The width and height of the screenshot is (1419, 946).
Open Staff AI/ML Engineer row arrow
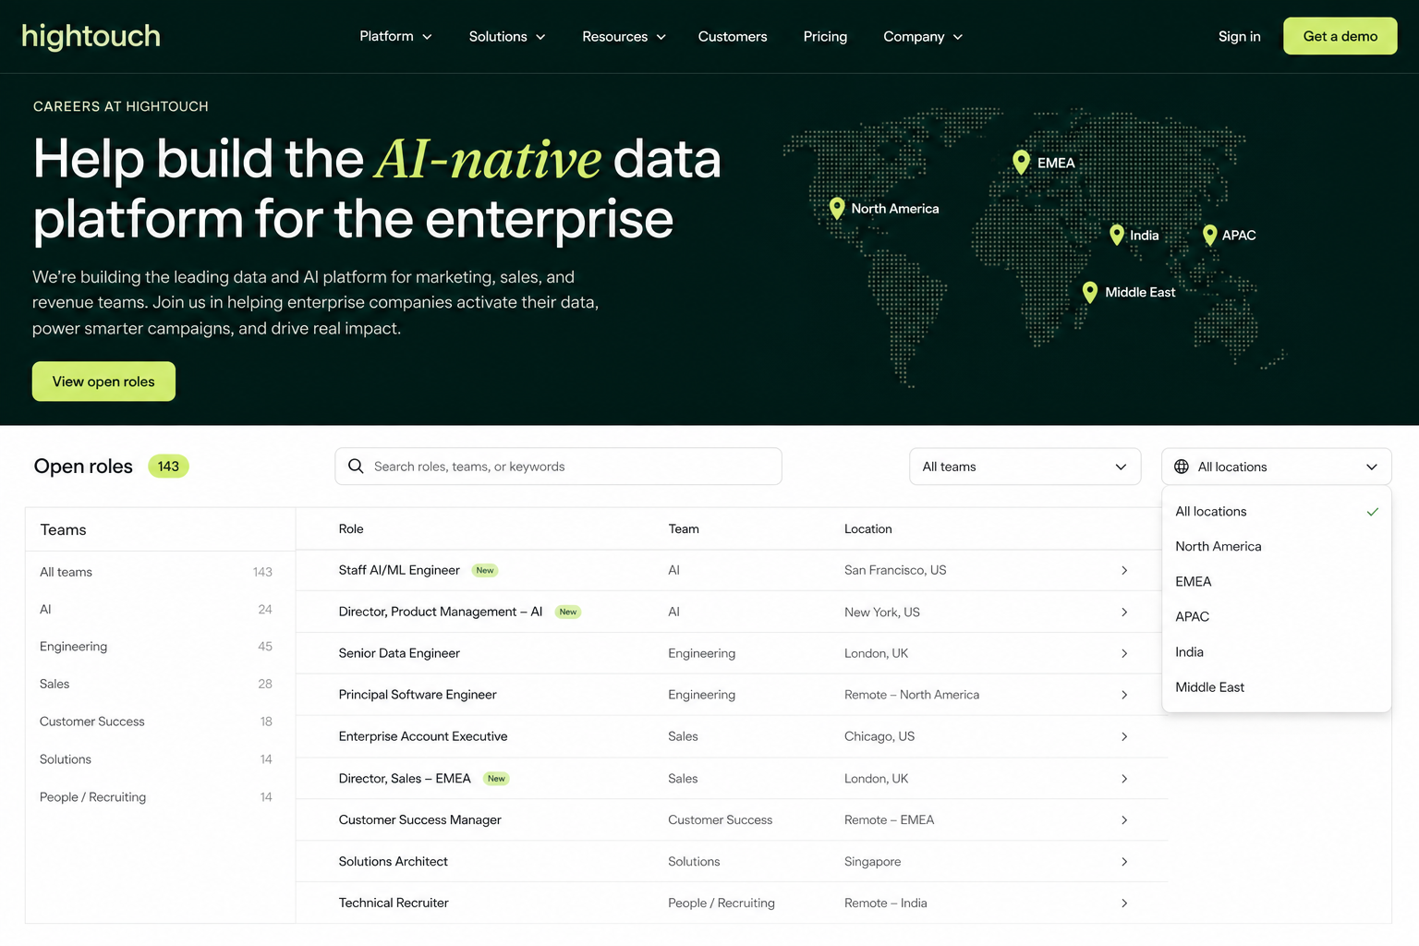[x=1124, y=571]
